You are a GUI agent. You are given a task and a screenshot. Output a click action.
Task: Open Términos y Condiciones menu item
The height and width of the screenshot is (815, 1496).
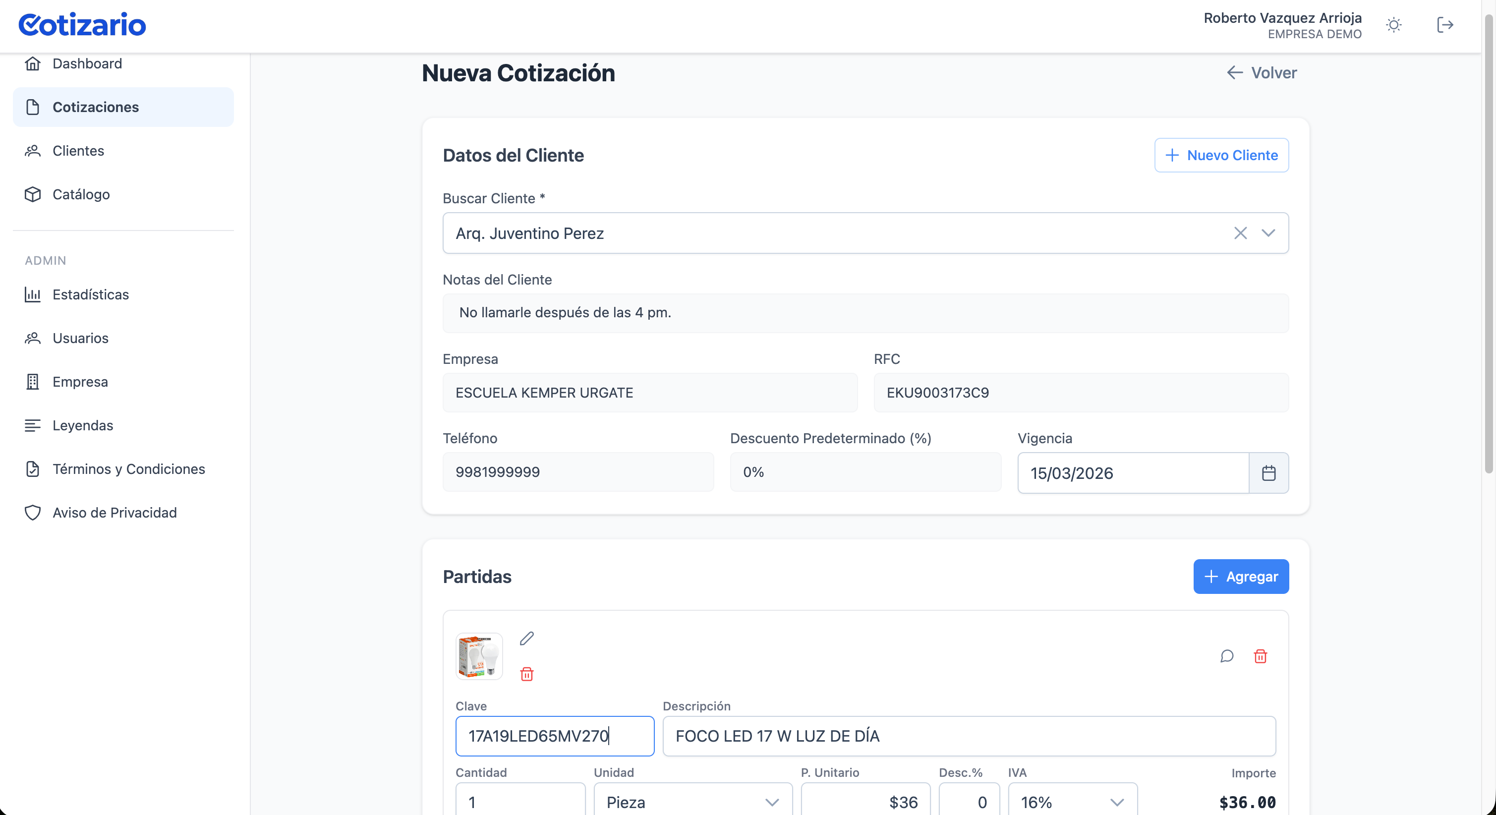click(x=128, y=469)
